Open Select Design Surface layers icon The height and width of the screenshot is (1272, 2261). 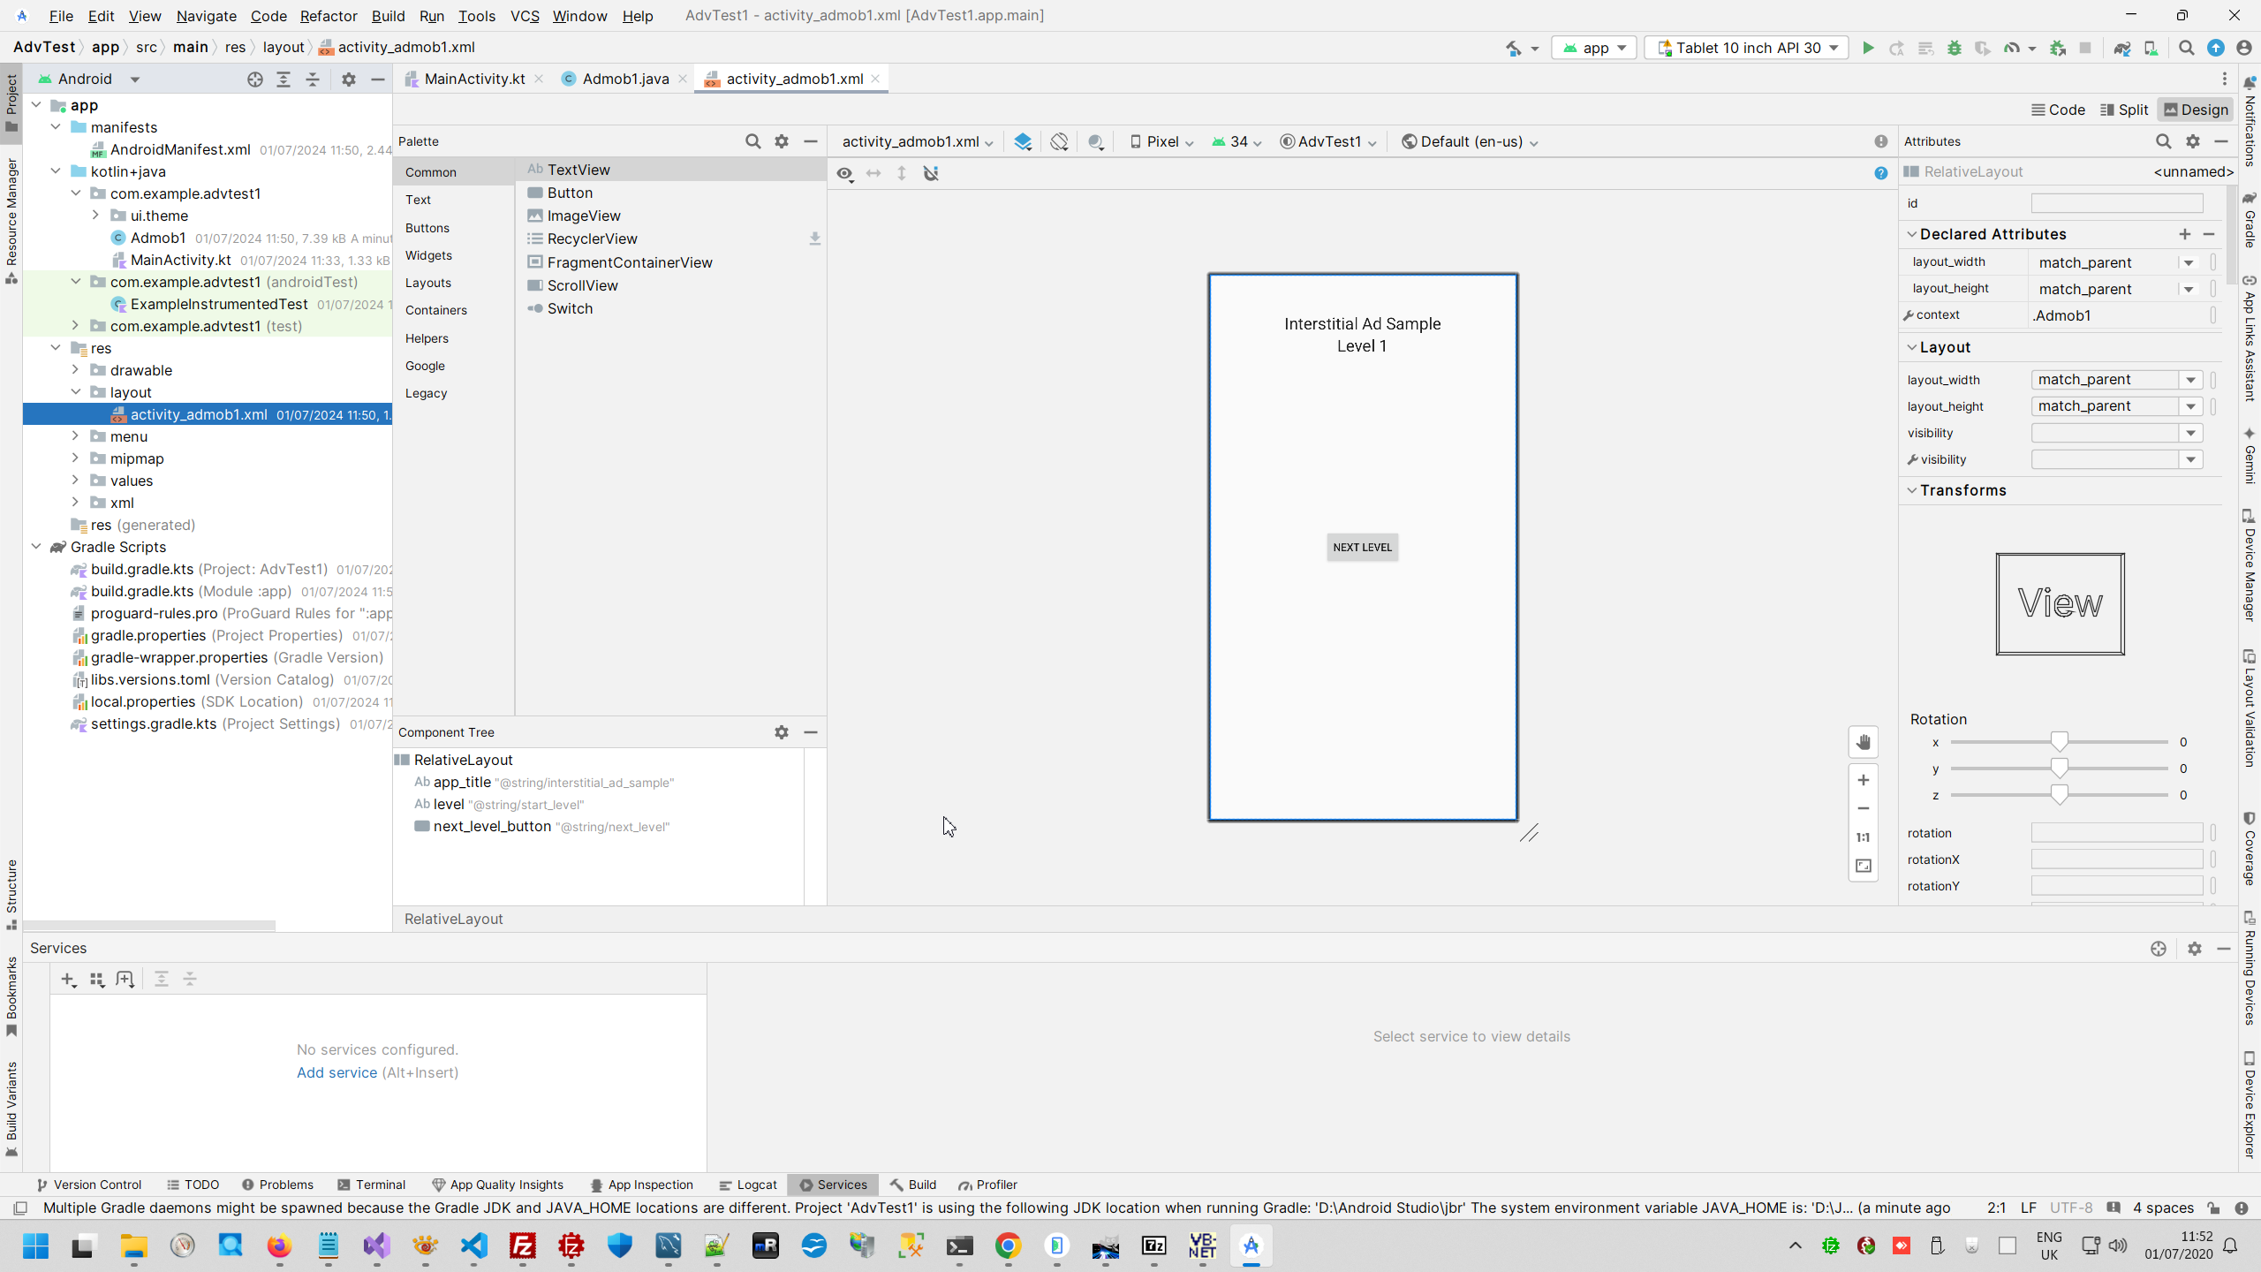point(1023,141)
